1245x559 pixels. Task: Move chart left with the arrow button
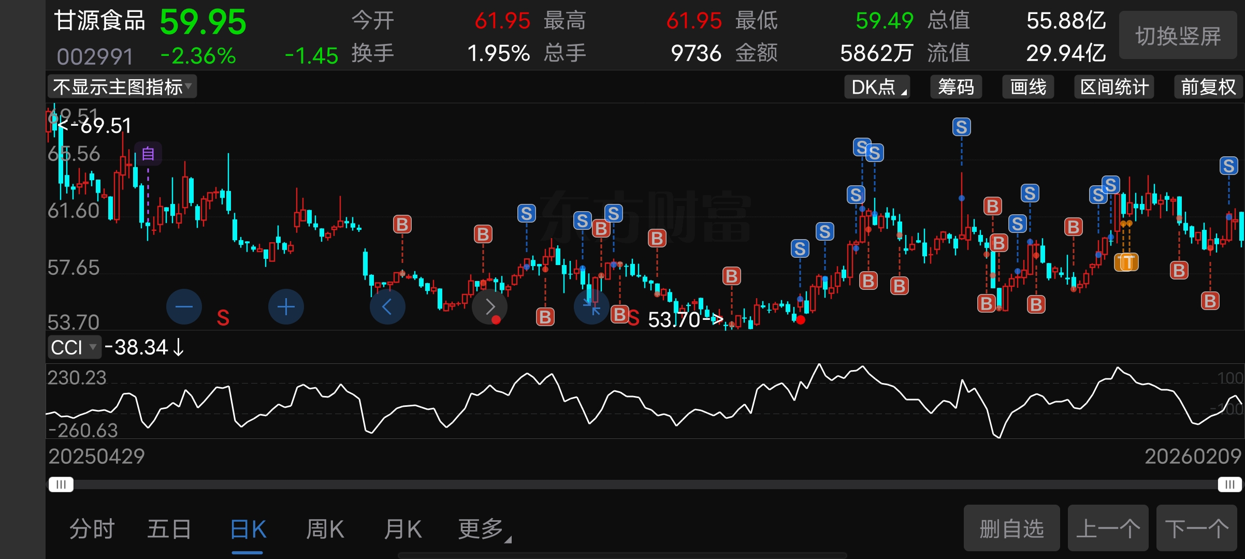tap(387, 307)
